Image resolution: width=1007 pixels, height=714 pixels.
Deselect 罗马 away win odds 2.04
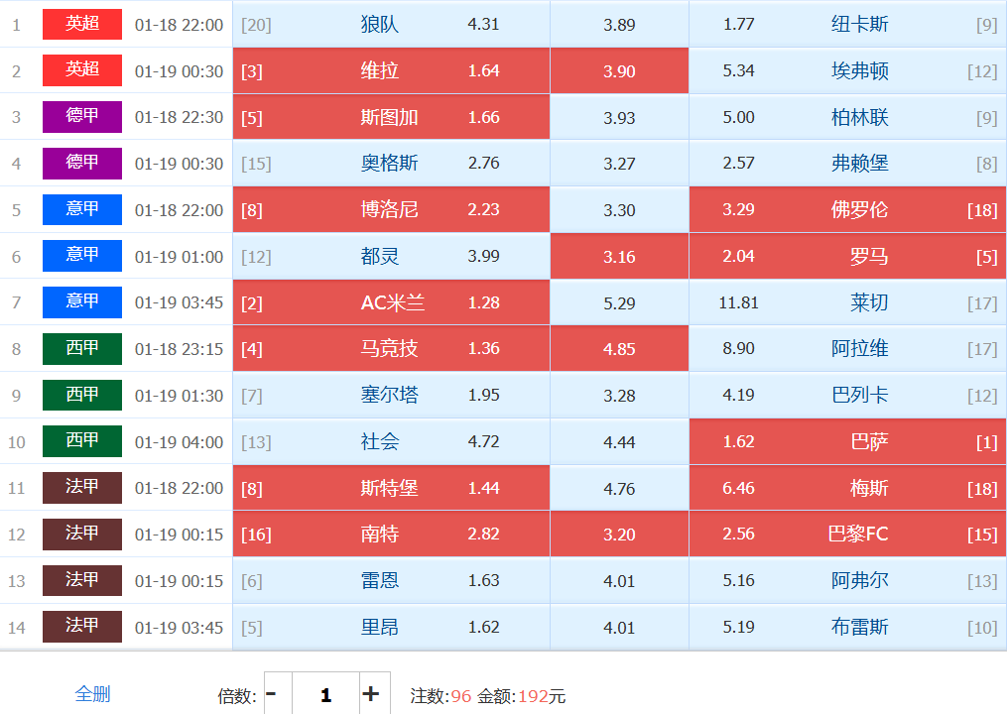847,257
